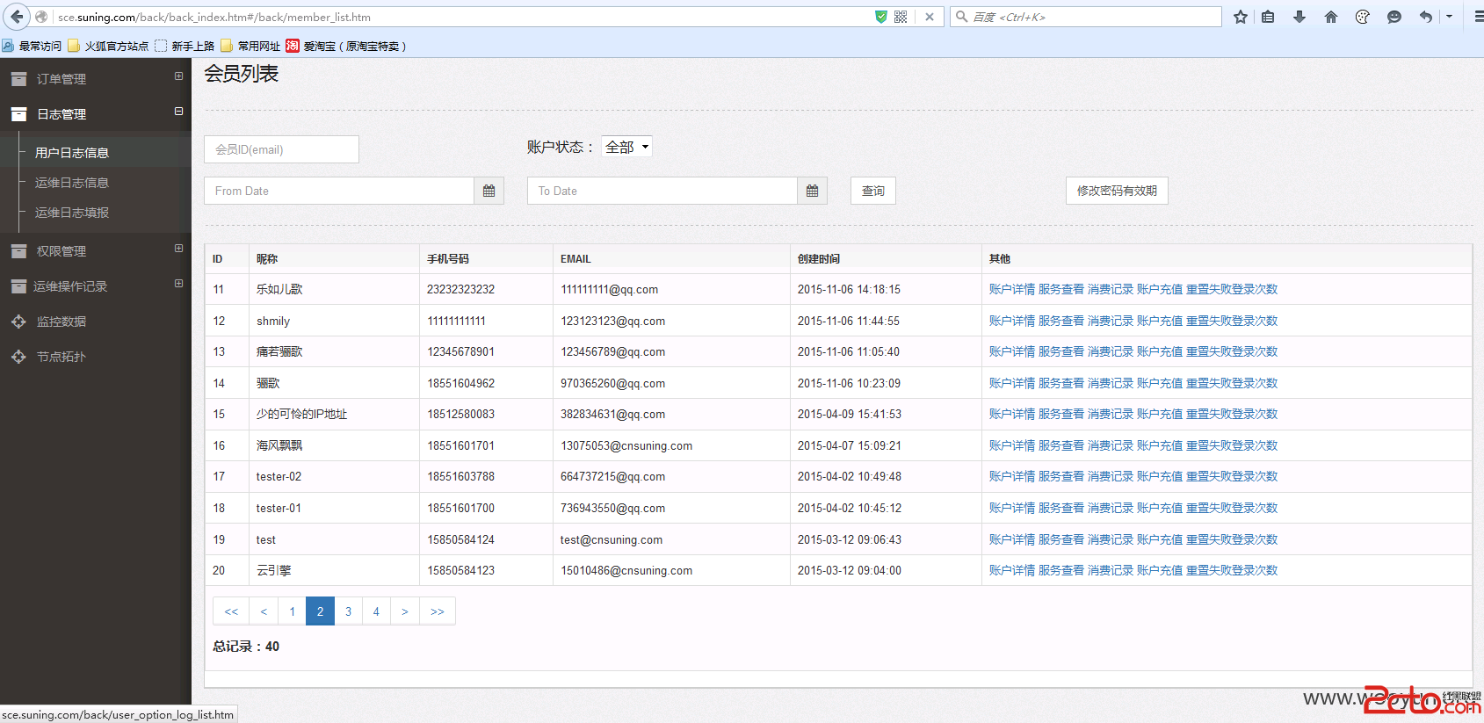Viewport: 1484px width, 723px height.
Task: Open 服务查看 for 云引擎 row
Action: click(x=1061, y=570)
